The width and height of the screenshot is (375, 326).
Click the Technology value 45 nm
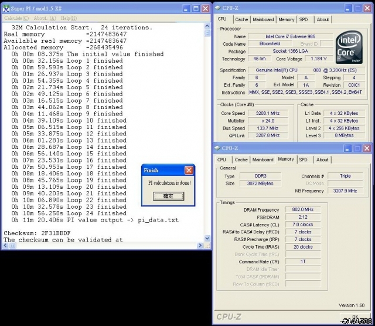click(x=260, y=59)
